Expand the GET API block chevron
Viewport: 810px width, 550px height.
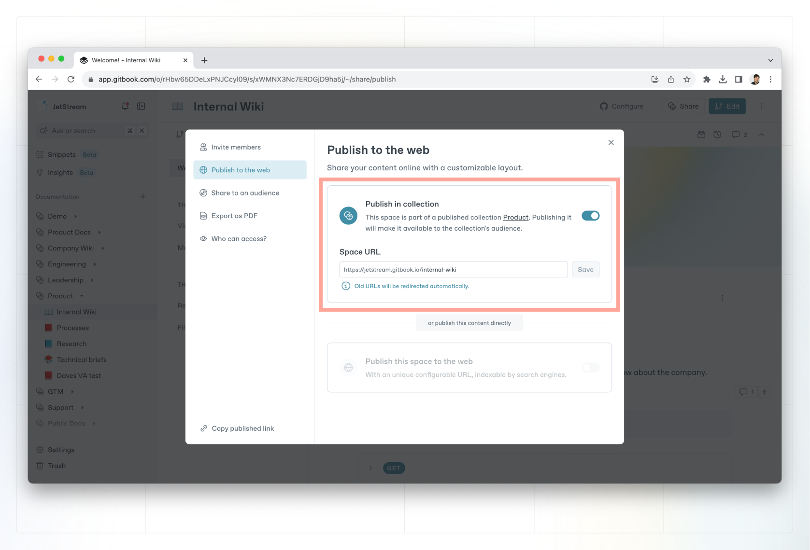pos(370,468)
